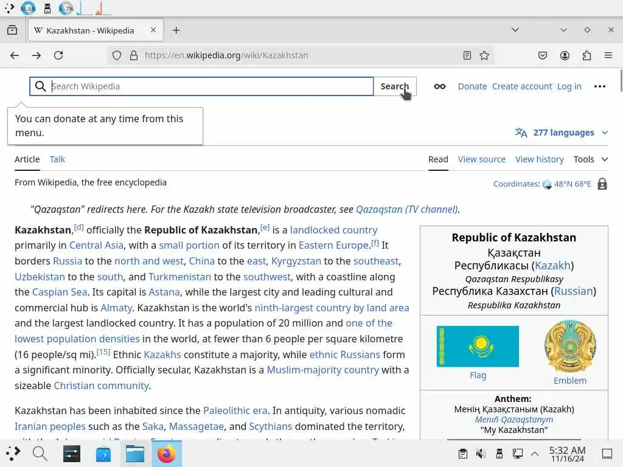Open the Save to Pocket icon

click(x=542, y=55)
